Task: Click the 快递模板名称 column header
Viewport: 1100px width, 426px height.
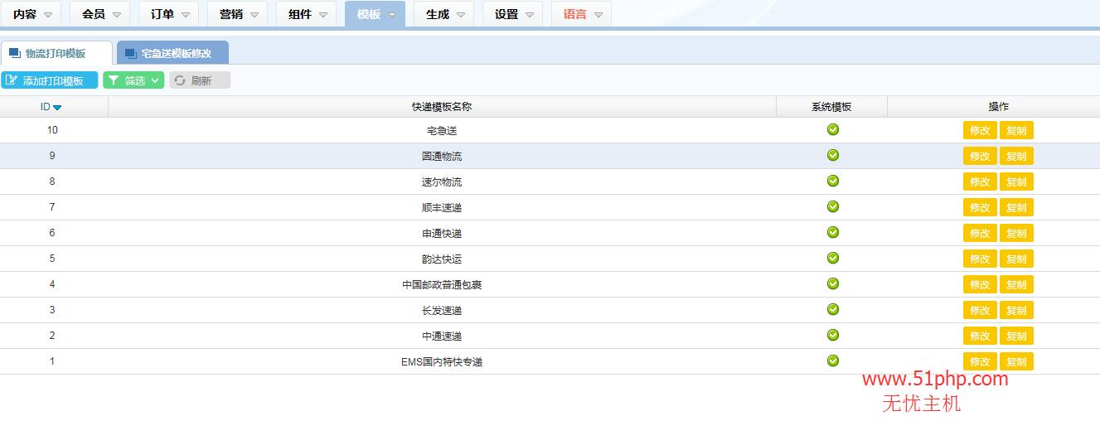Action: tap(442, 107)
